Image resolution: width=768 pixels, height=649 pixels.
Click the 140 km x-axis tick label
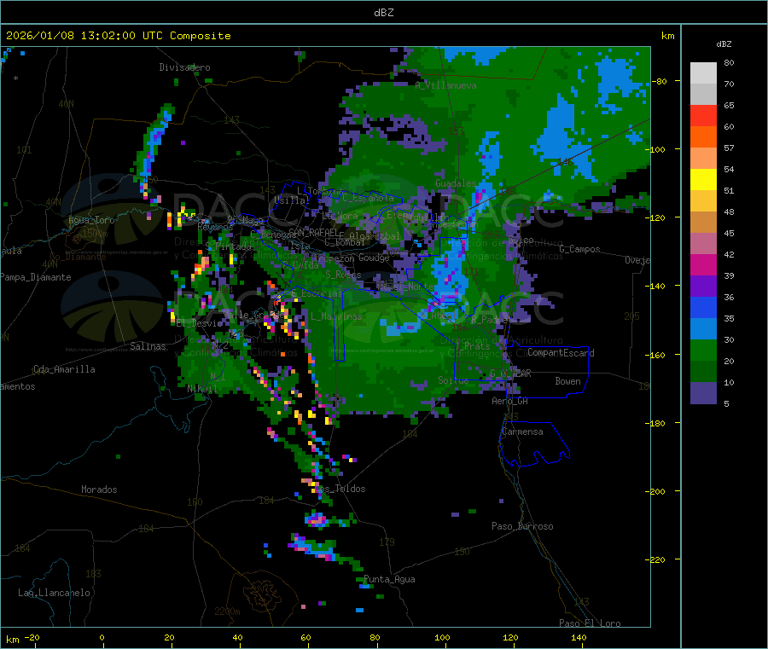pos(579,637)
